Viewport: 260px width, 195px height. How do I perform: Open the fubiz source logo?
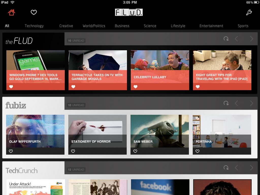pyautogui.click(x=16, y=105)
